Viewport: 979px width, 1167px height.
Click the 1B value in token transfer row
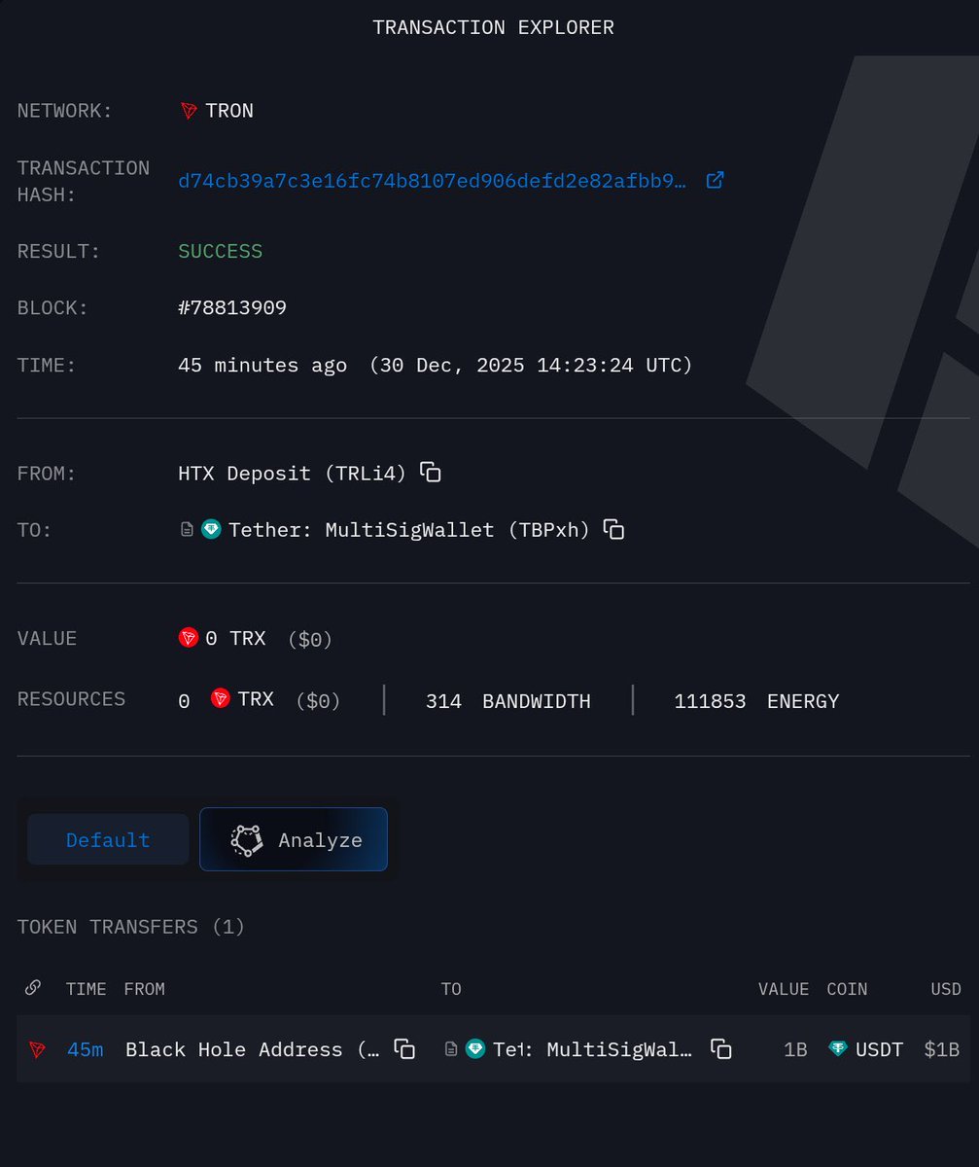[795, 1049]
